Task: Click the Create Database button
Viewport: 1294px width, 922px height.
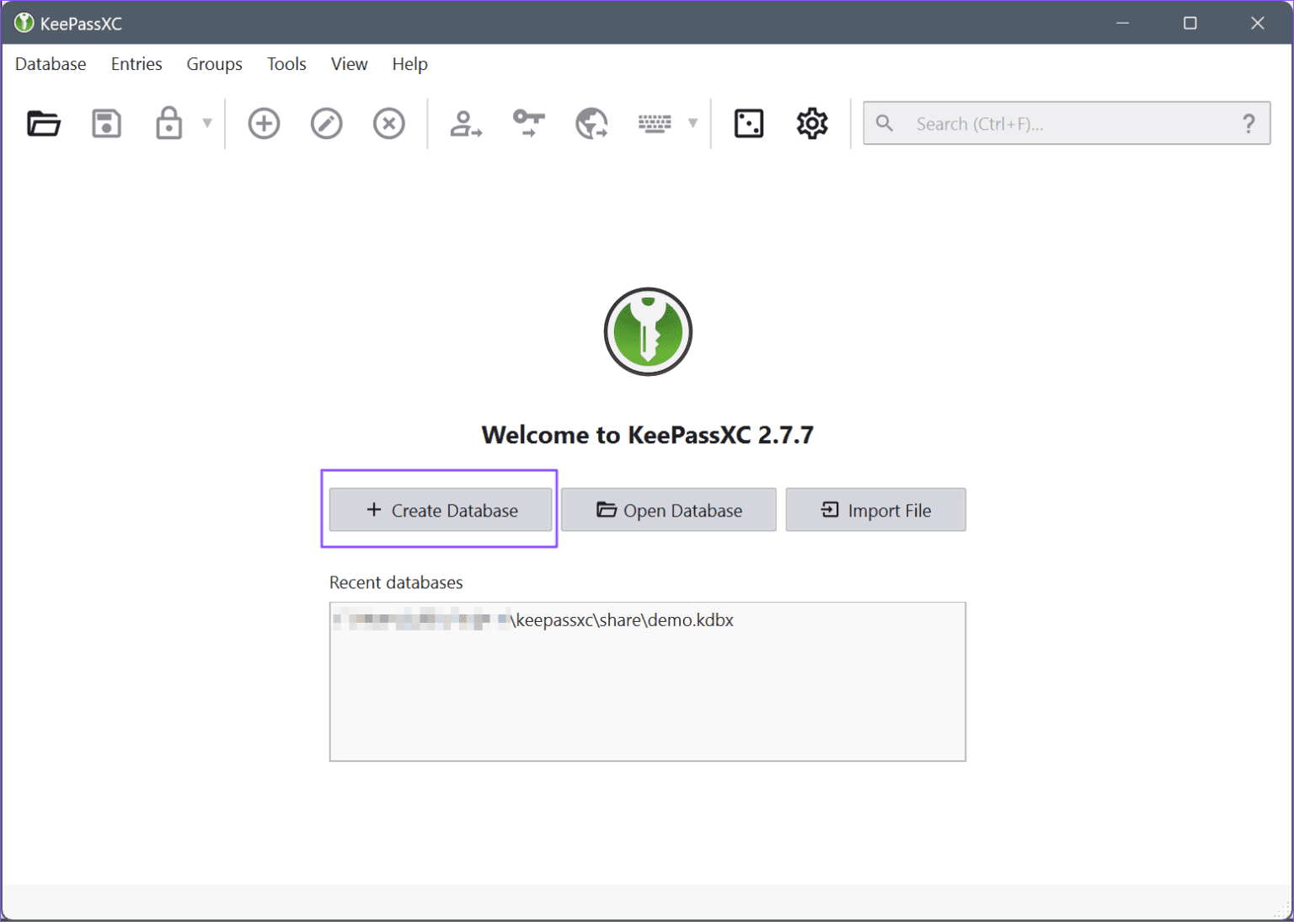Action: [439, 509]
